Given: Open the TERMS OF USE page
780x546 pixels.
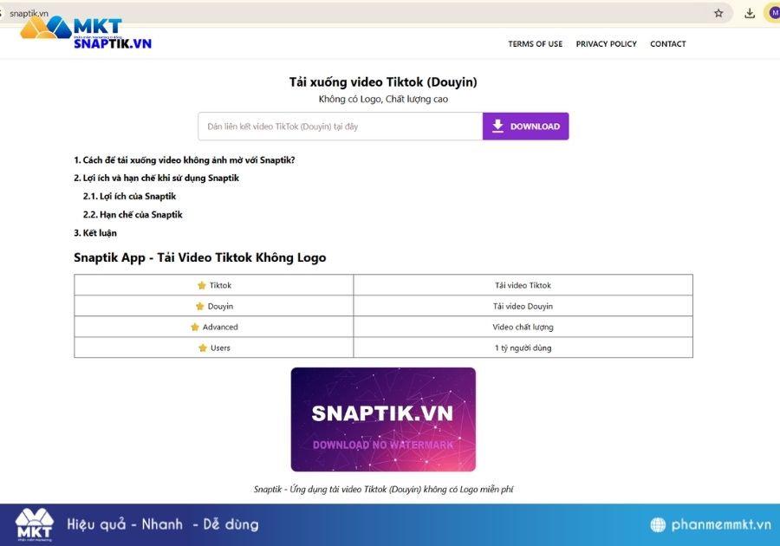Looking at the screenshot, I should (x=535, y=43).
